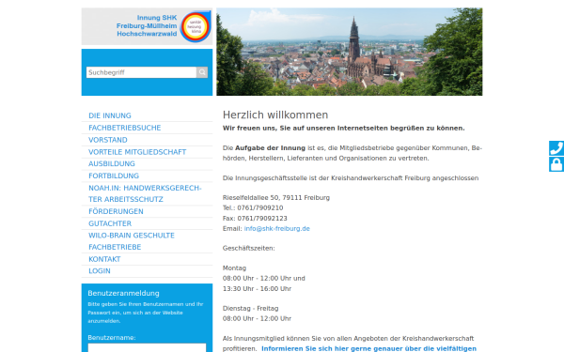Click the 'Dienstag - Freitag' text
This screenshot has height=352, width=564.
250,308
